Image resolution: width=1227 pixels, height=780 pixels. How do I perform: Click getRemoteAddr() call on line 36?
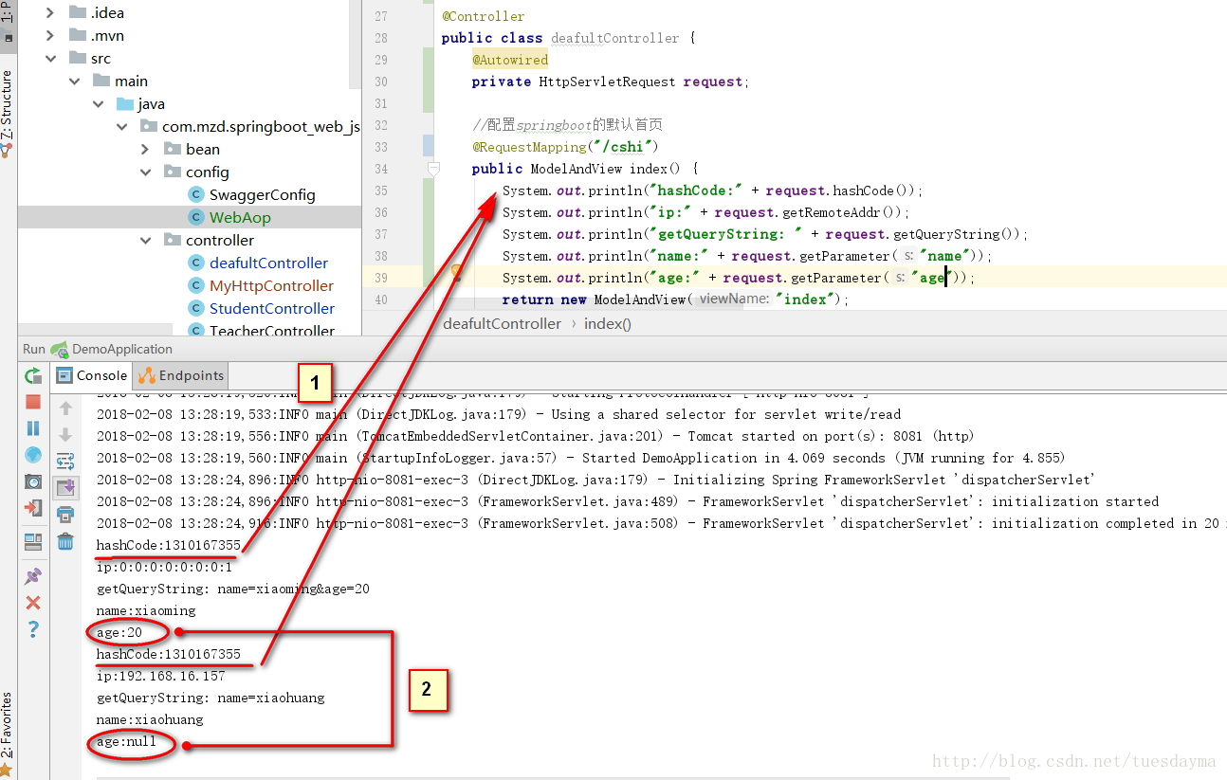843,212
